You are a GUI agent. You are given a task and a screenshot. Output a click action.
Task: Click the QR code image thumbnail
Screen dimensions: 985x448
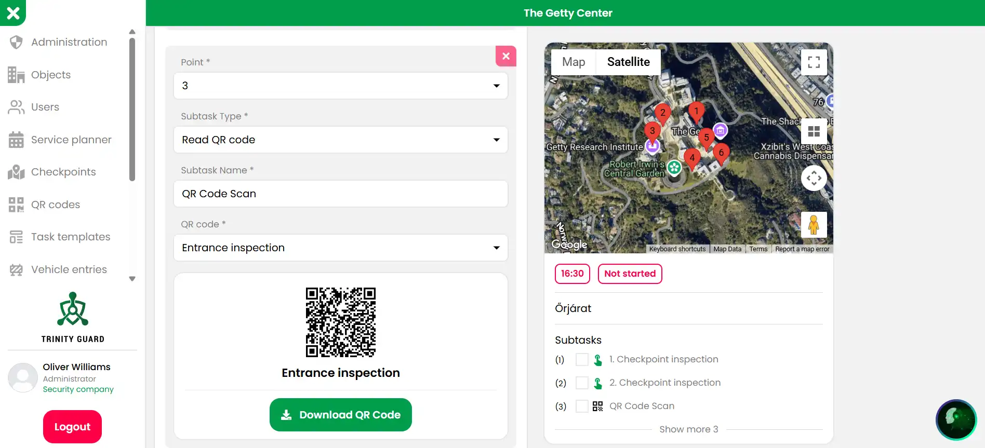tap(341, 322)
